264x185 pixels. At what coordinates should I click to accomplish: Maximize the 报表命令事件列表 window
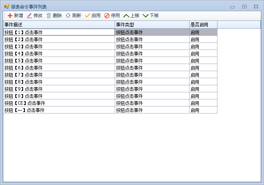click(244, 6)
